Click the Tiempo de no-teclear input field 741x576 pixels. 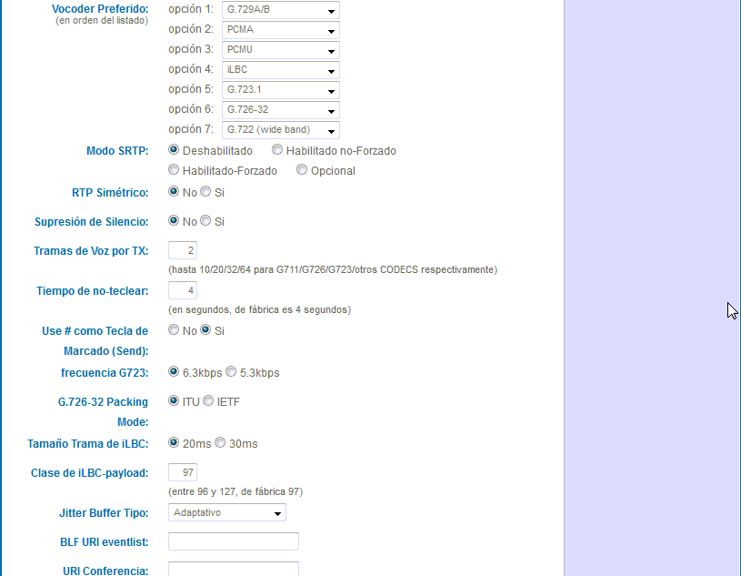tap(182, 289)
